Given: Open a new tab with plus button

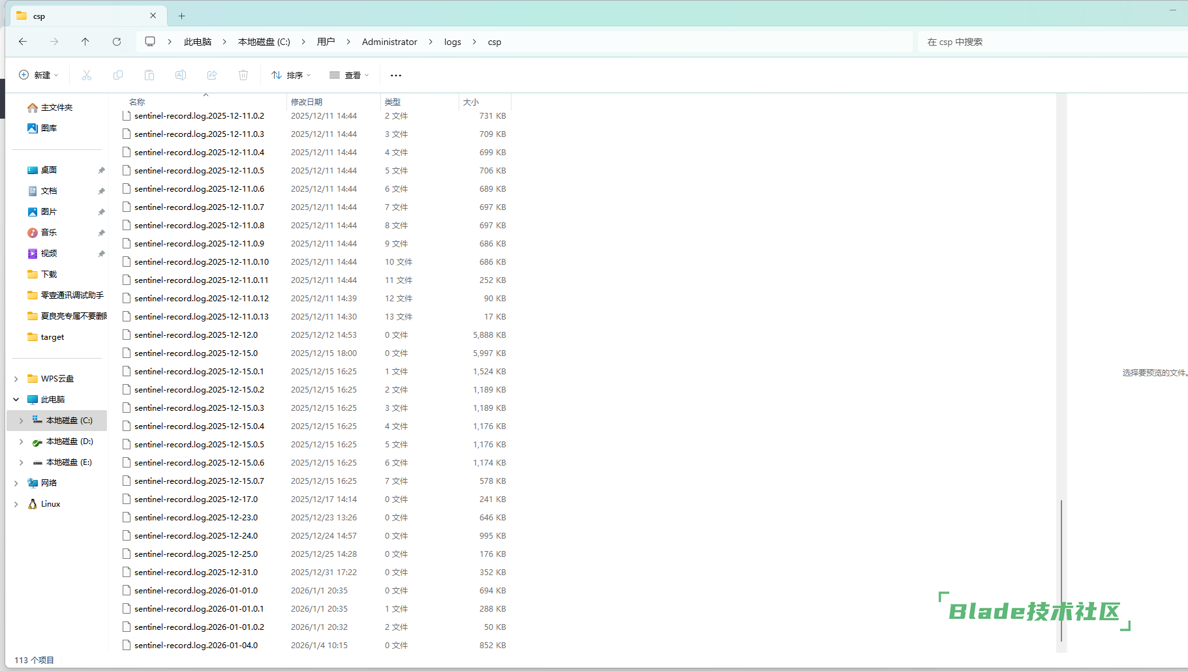Looking at the screenshot, I should click(x=182, y=16).
